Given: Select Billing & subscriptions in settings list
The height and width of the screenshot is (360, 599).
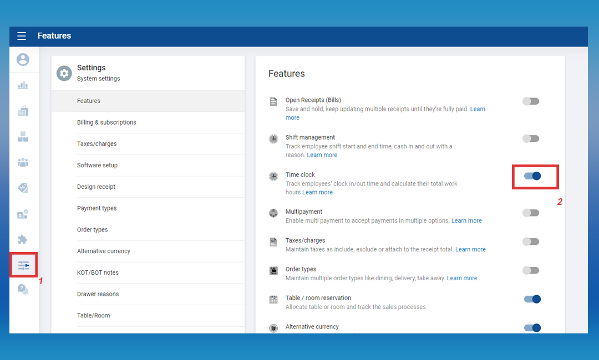Looking at the screenshot, I should [106, 122].
